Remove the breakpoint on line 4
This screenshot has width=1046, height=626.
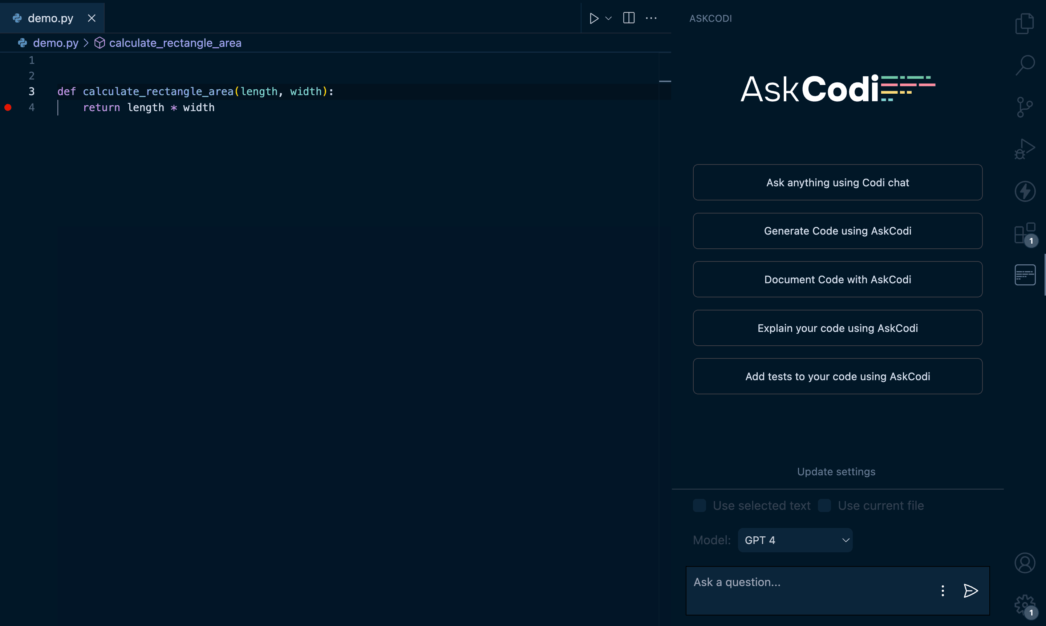(8, 107)
